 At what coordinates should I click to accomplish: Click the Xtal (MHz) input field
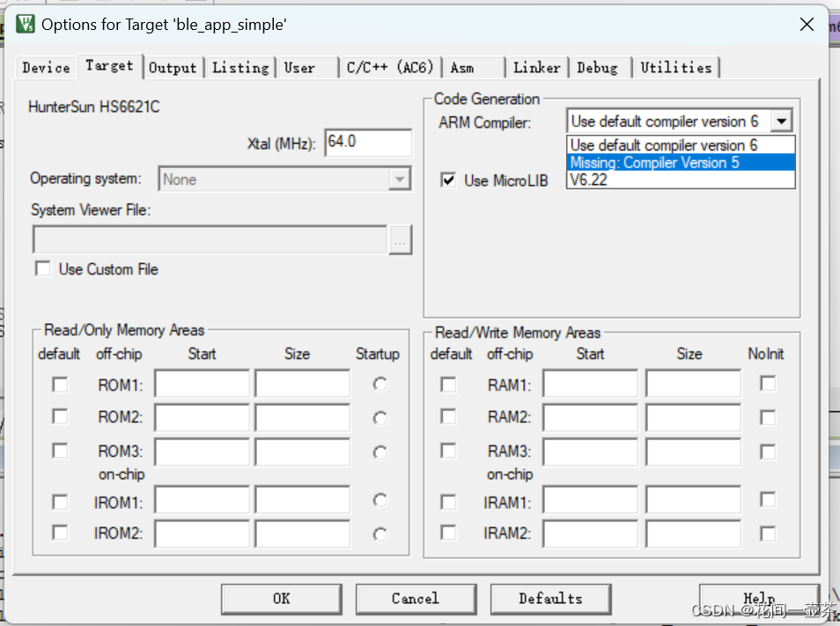coord(368,143)
